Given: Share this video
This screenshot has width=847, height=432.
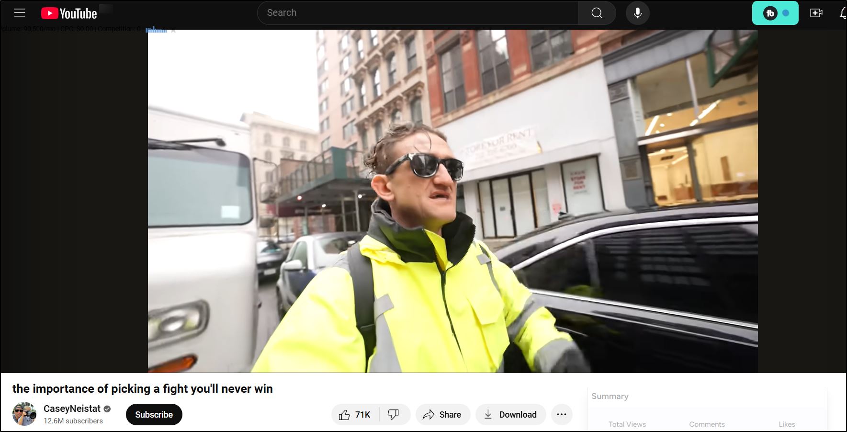Looking at the screenshot, I should [x=442, y=415].
